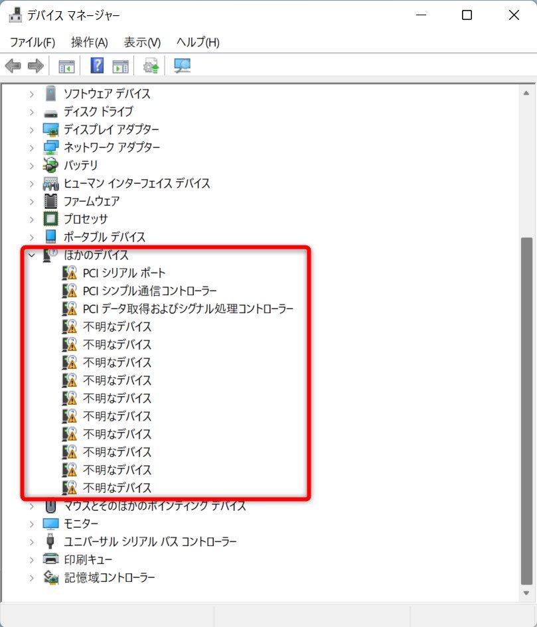537x627 pixels.
Task: Click Scan for hardware changes icon
Action: click(x=182, y=66)
